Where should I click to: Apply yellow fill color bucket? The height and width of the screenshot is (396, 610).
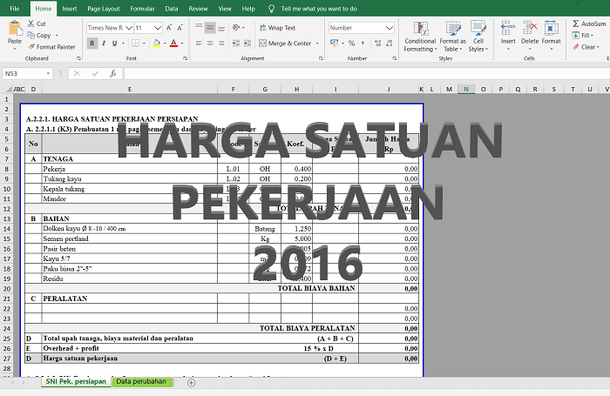[x=156, y=44]
